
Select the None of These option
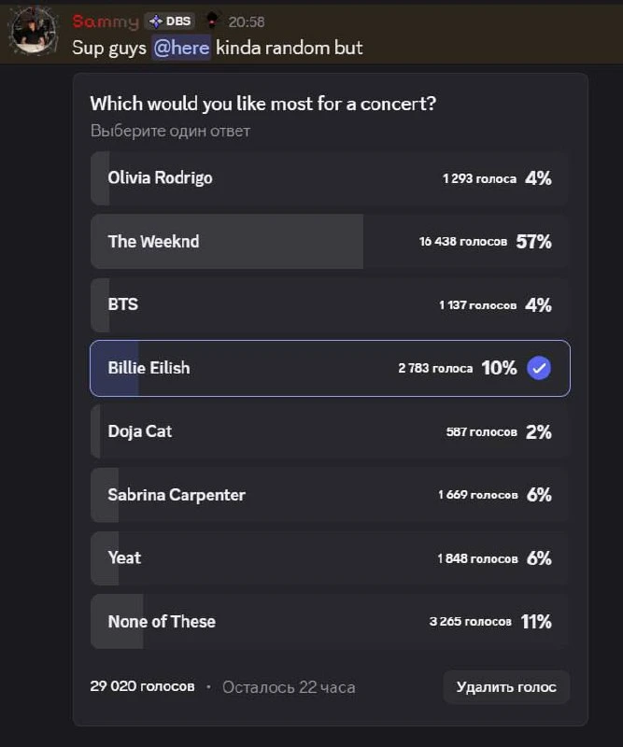(330, 622)
